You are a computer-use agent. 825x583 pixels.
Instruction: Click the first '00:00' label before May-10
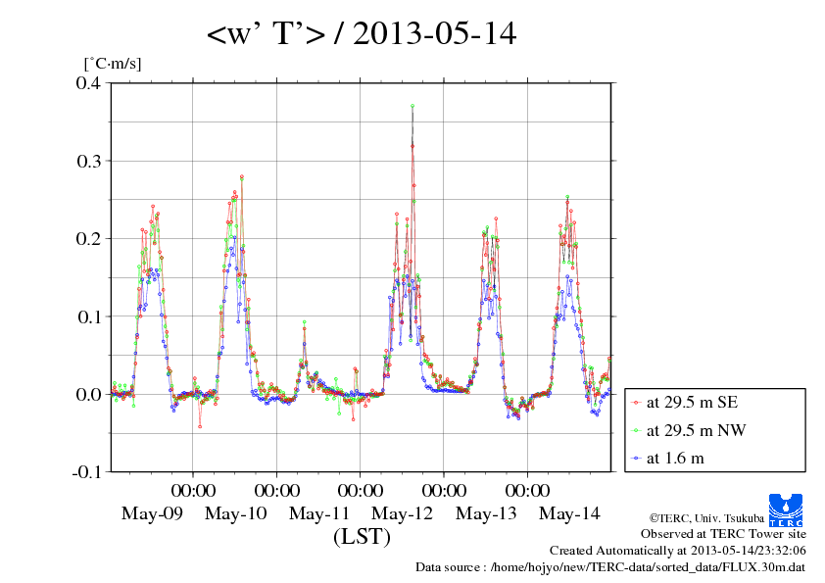193,490
